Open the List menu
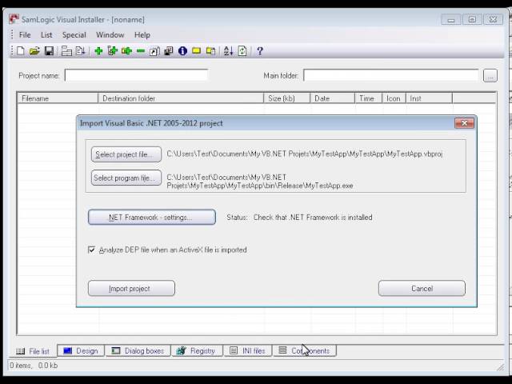Image resolution: width=512 pixels, height=384 pixels. tap(46, 35)
